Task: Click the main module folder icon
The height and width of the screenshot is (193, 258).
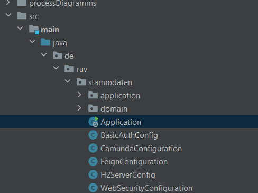Action: (34, 30)
